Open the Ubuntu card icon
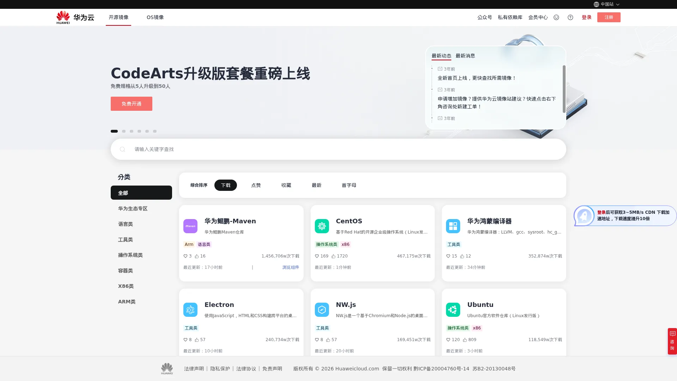This screenshot has height=381, width=677. coord(453,310)
